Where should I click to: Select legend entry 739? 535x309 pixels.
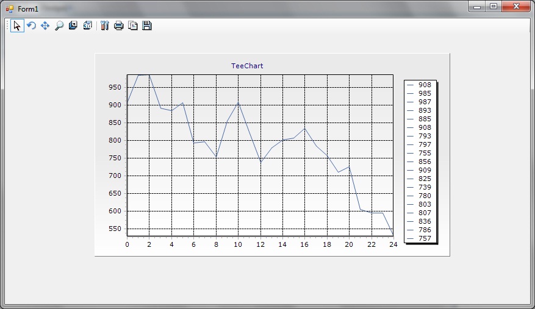(425, 187)
